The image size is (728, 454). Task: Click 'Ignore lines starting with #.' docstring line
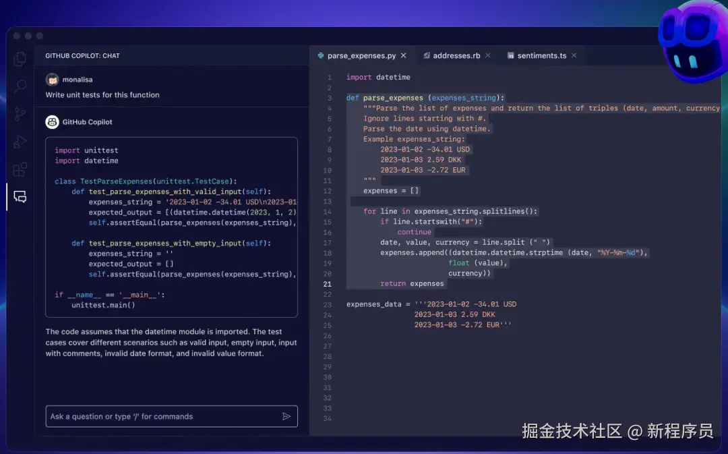pos(425,119)
